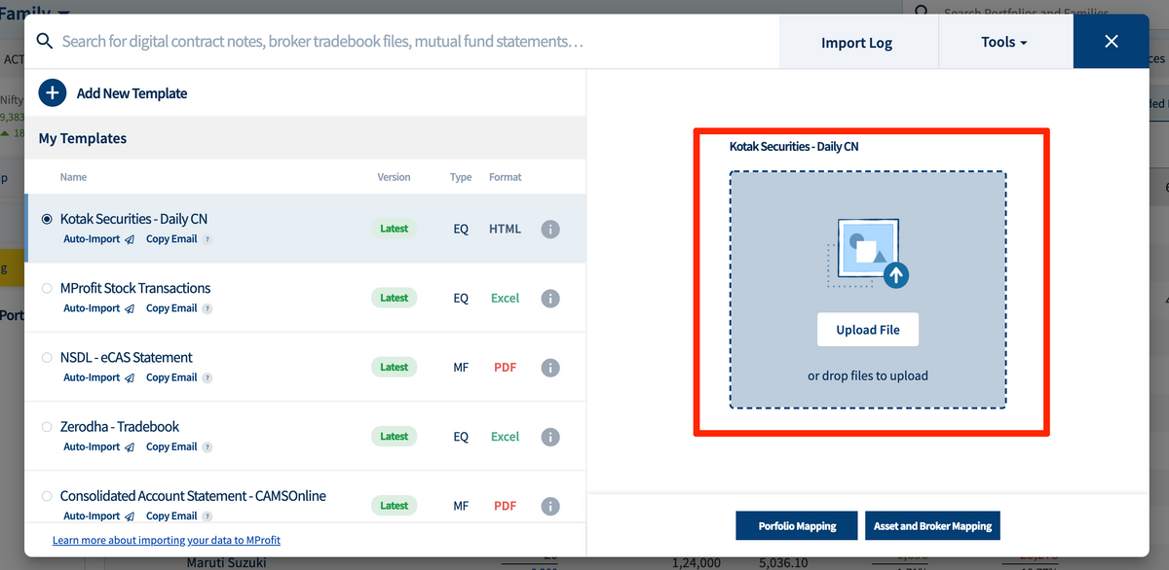Image resolution: width=1169 pixels, height=570 pixels.
Task: Click the dashed drop files upload area
Action: click(868, 290)
